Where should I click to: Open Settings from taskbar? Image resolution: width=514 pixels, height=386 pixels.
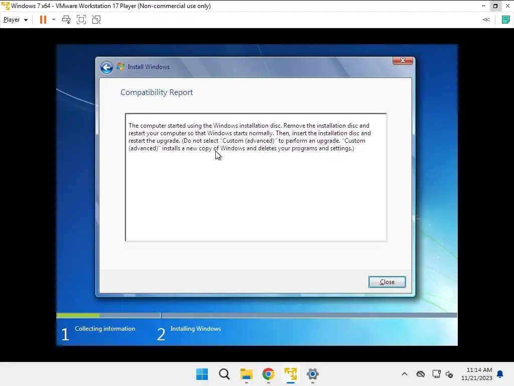pos(312,374)
